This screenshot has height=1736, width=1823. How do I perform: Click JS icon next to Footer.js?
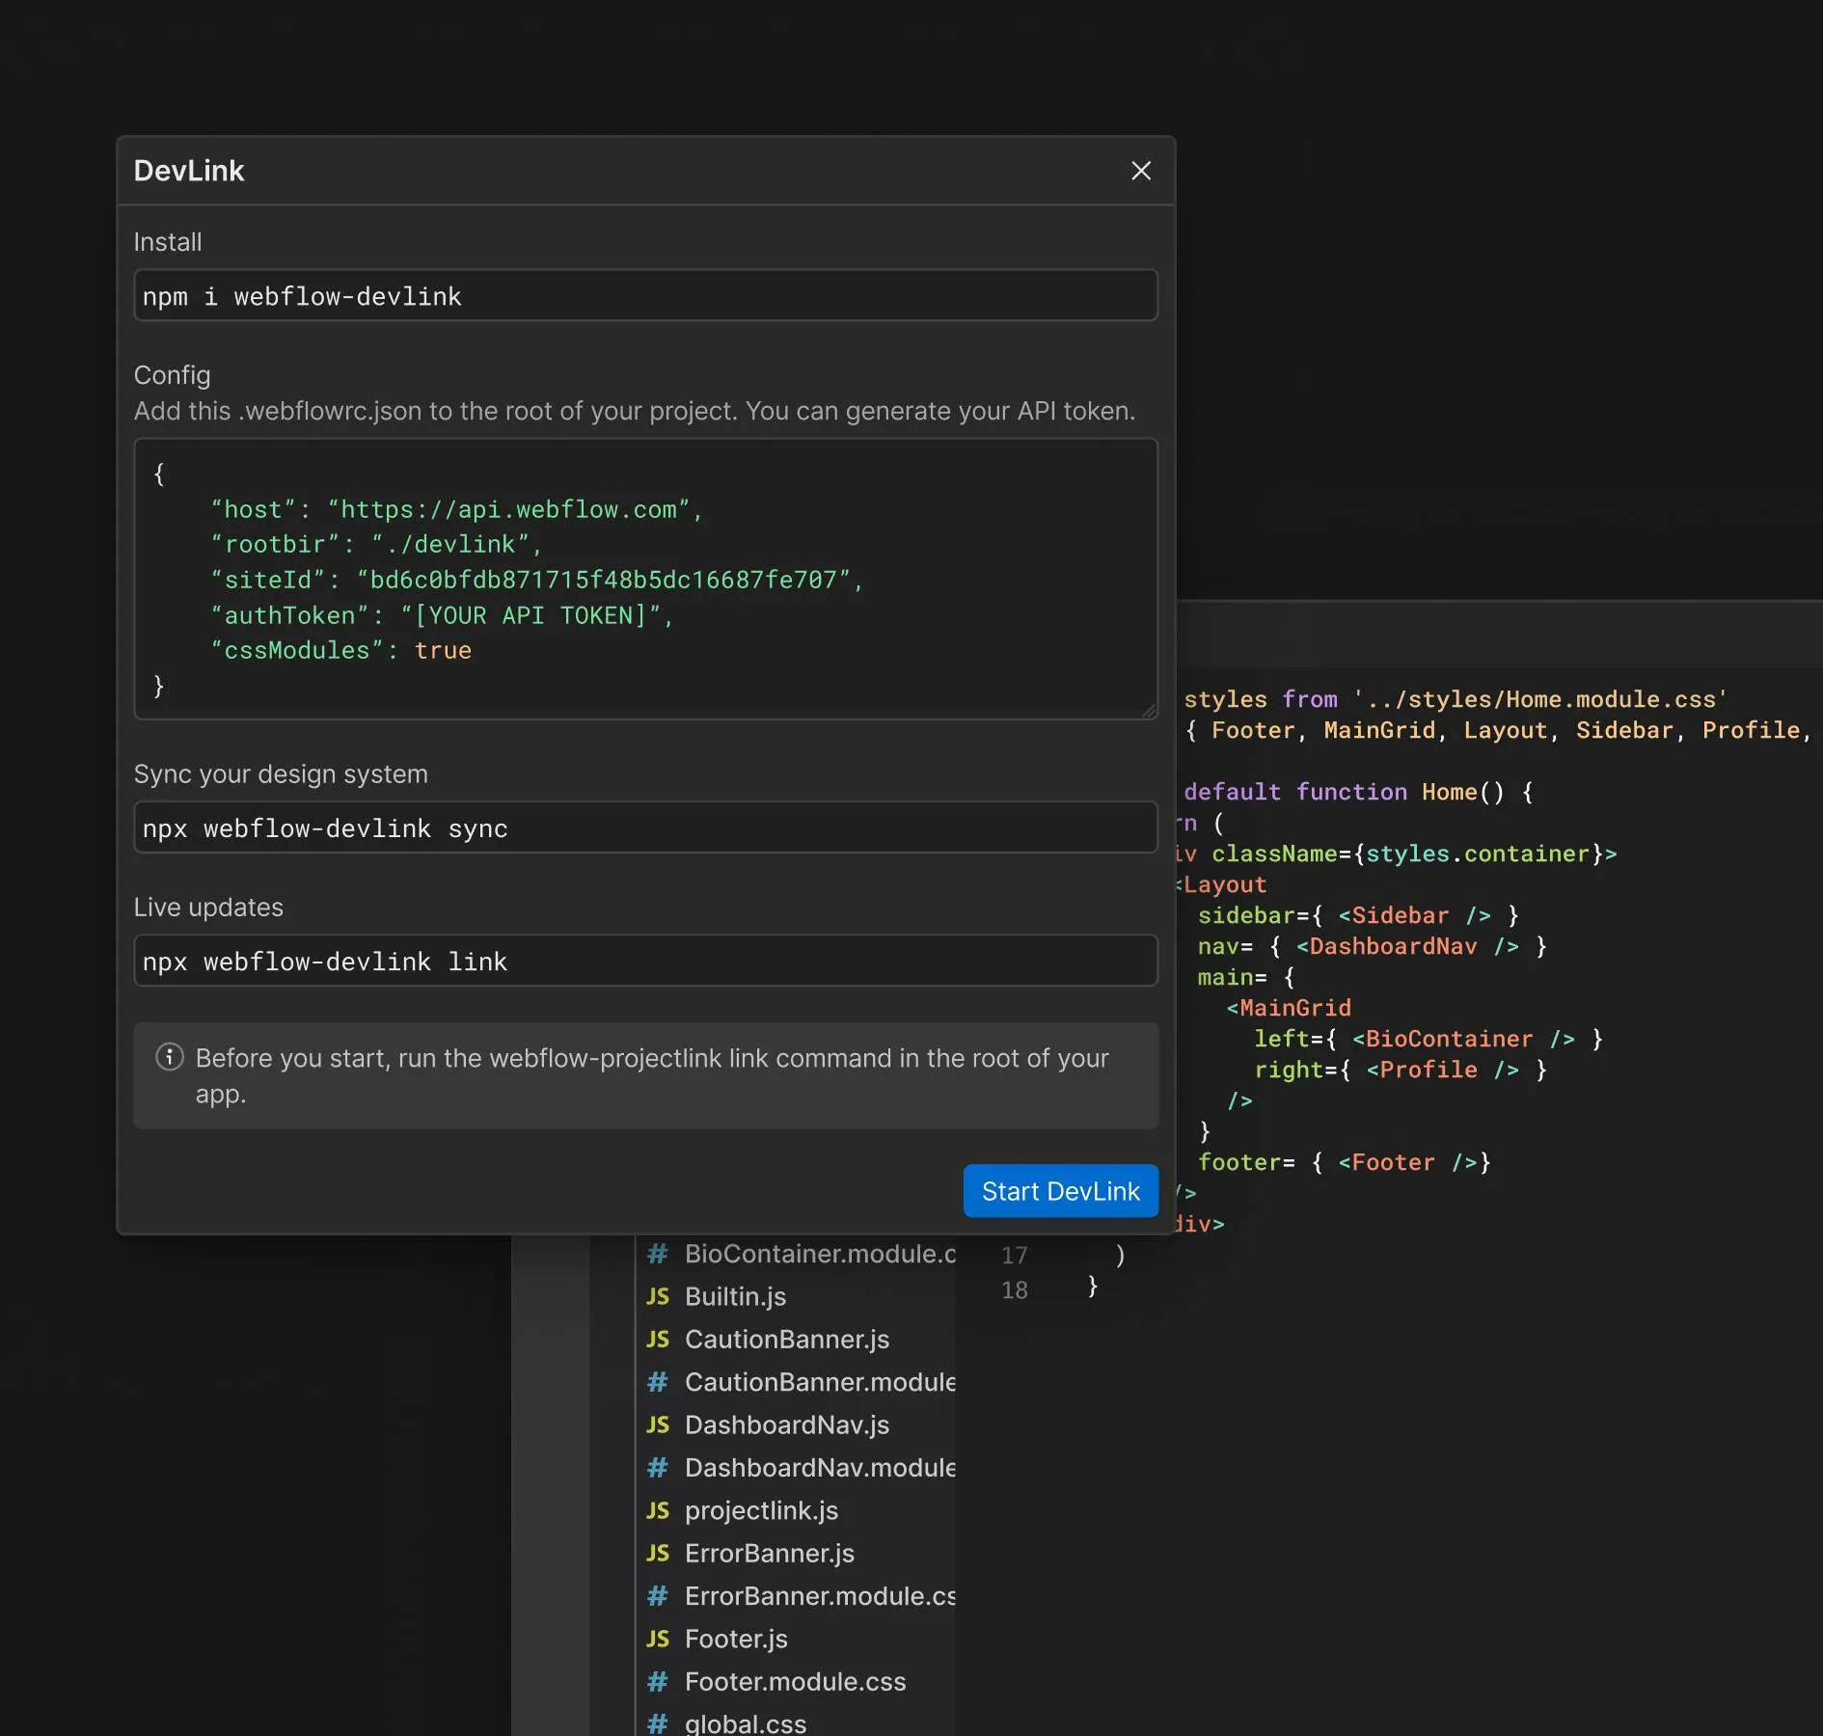coord(658,1639)
